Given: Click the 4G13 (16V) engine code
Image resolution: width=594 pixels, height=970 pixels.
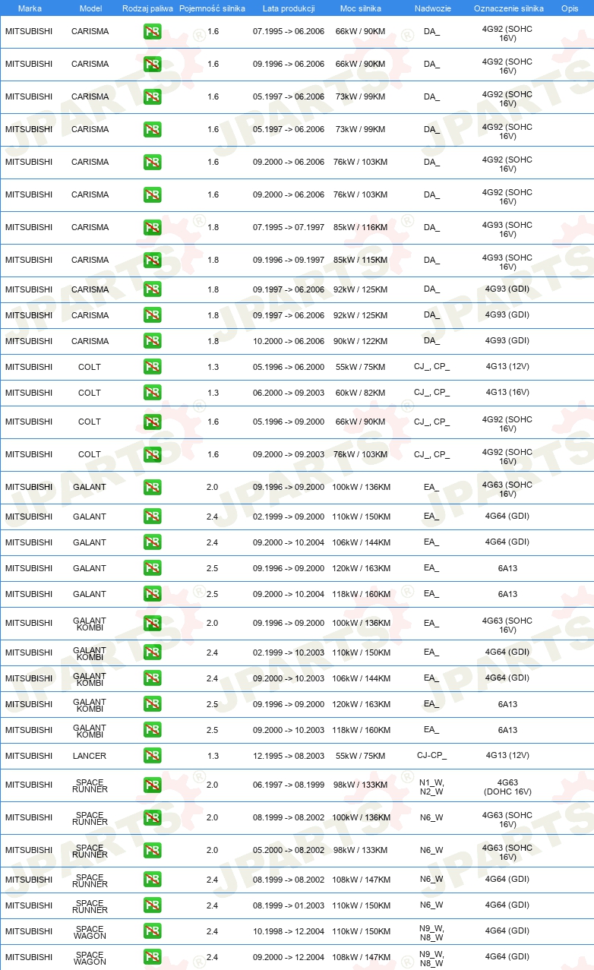Looking at the screenshot, I should click(507, 392).
